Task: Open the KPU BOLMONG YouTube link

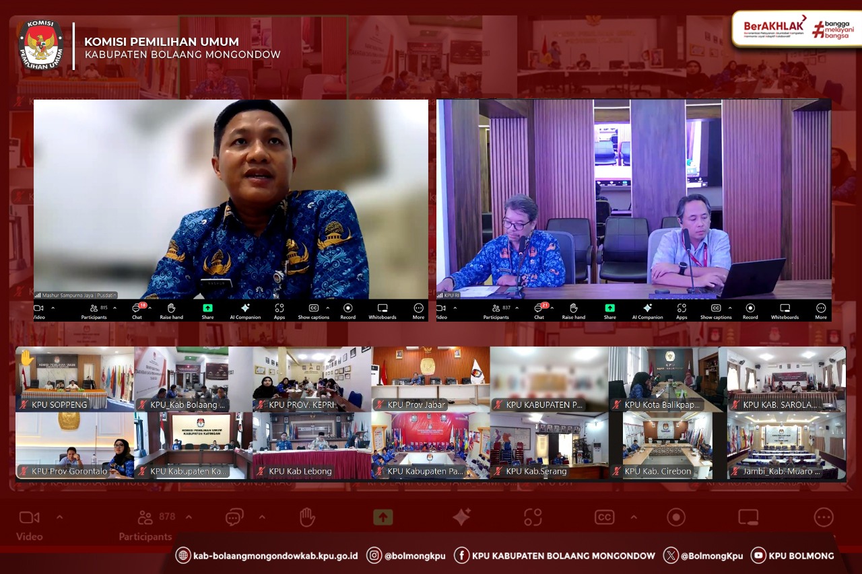Action: [x=793, y=556]
